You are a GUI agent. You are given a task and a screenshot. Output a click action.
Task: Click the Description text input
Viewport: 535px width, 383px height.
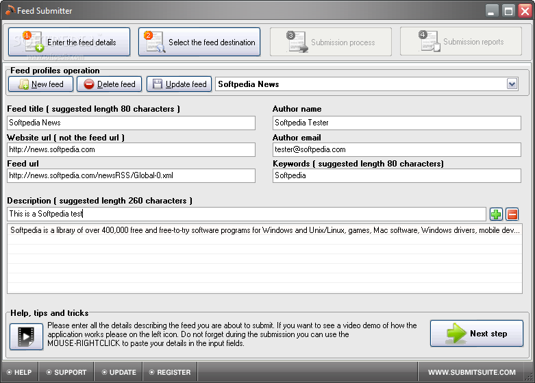coord(247,214)
